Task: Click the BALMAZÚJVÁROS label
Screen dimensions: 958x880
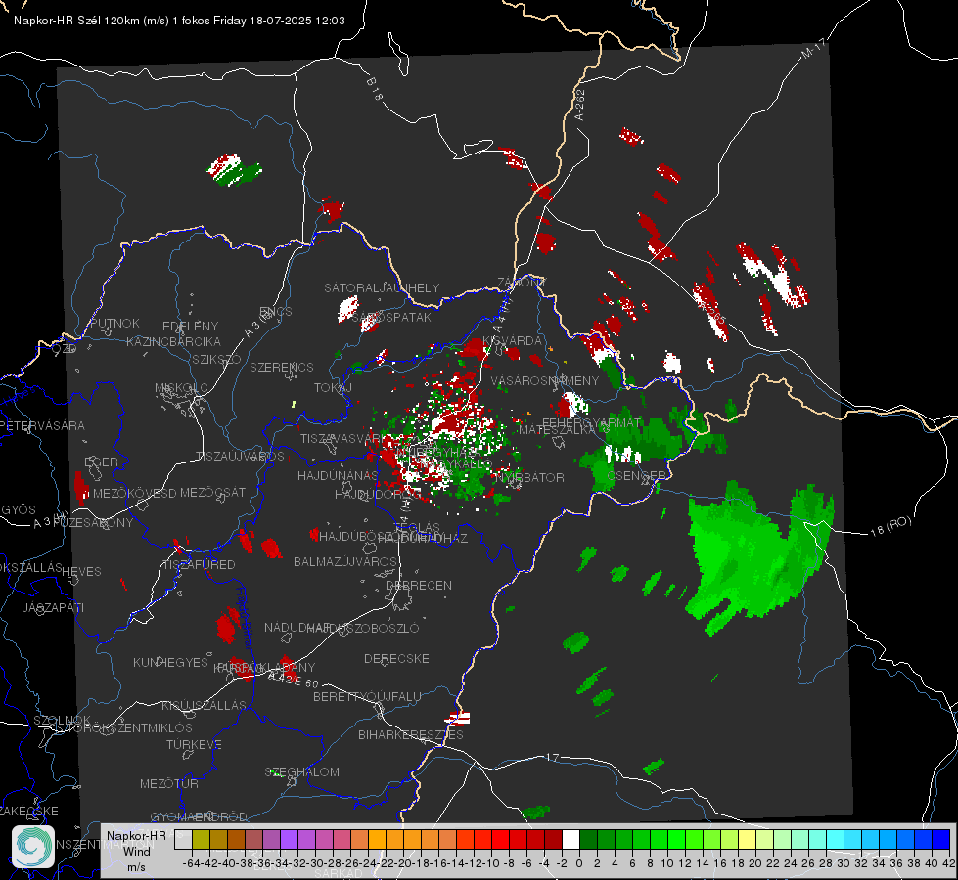Action: 345,561
